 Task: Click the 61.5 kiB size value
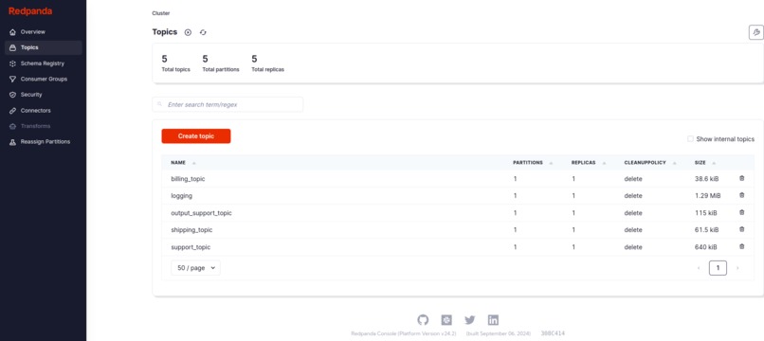(x=706, y=230)
